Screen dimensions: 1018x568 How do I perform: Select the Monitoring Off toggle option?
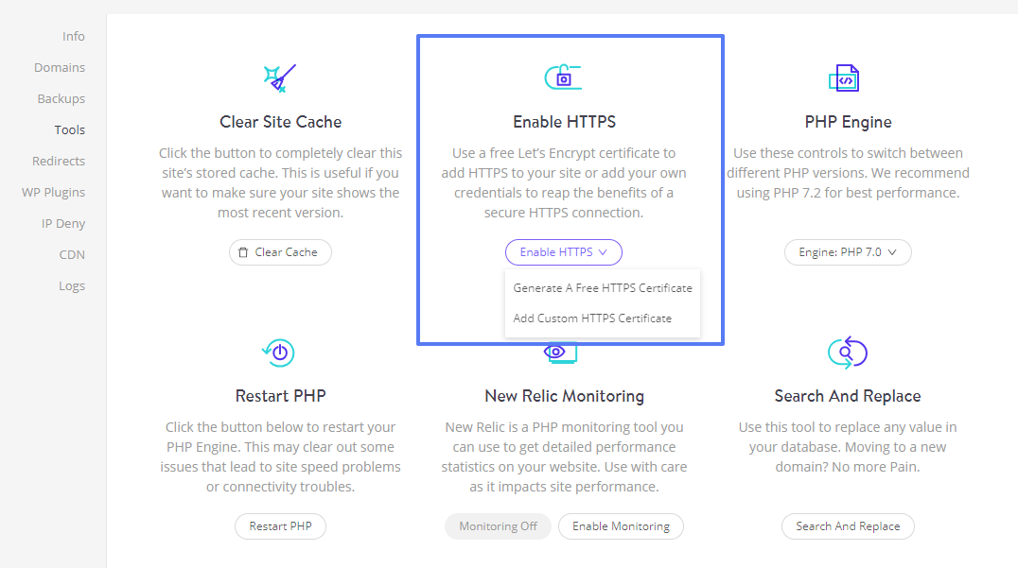(x=498, y=526)
